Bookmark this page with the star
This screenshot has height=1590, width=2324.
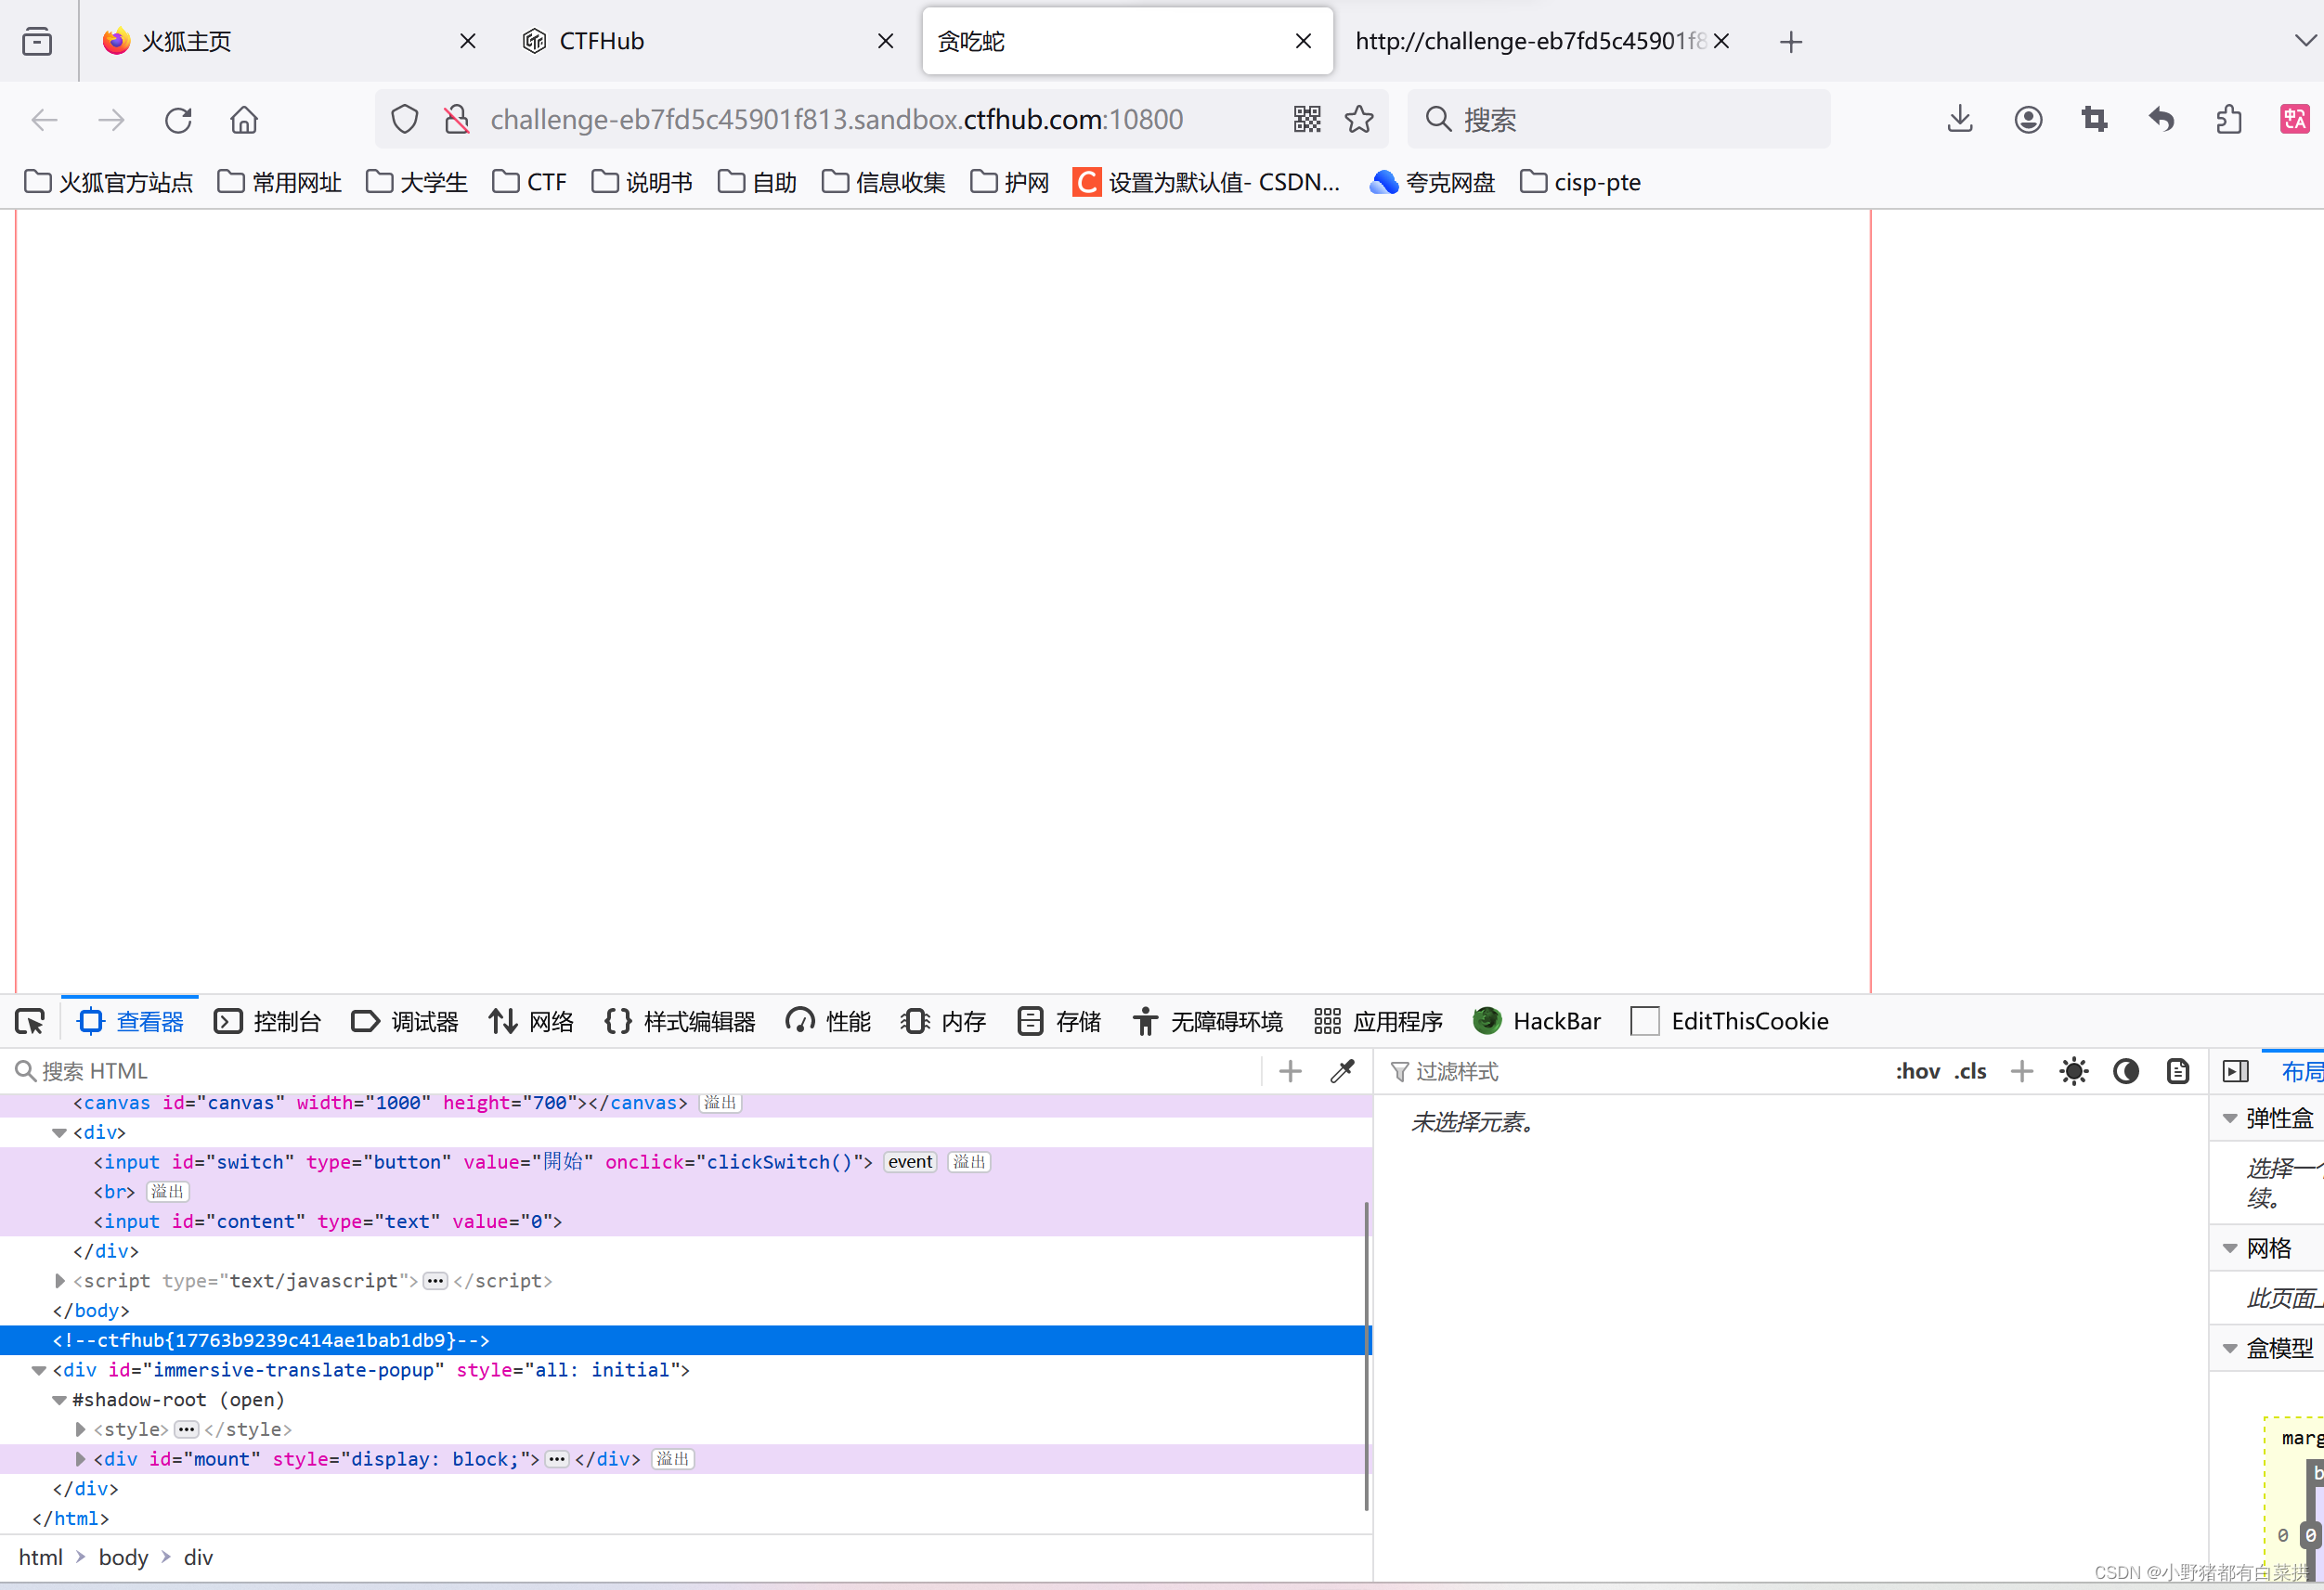(1359, 119)
